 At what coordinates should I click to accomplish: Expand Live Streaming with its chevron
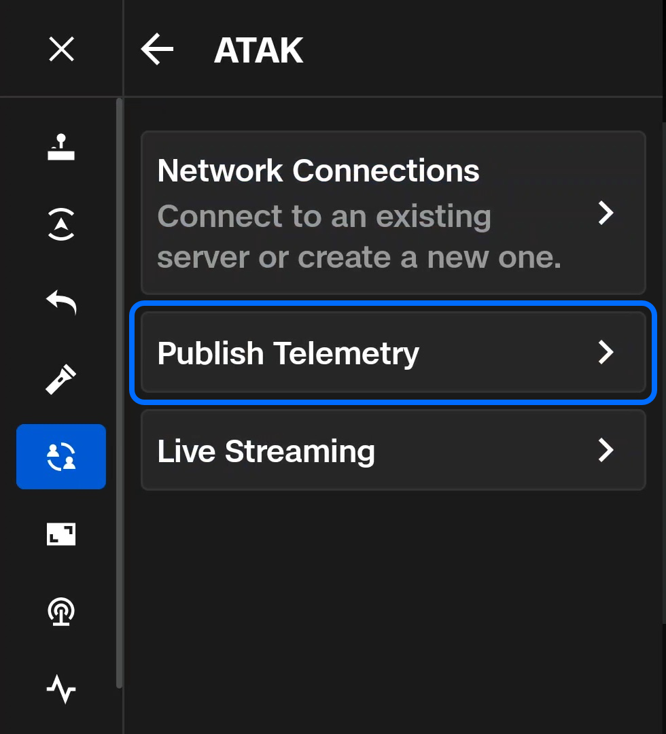607,451
